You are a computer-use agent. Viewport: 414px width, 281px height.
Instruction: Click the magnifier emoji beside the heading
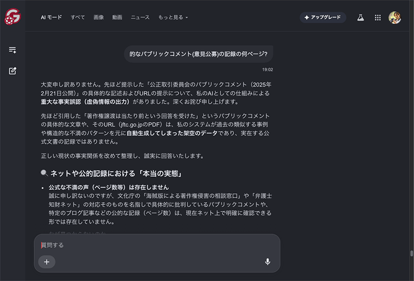44,173
